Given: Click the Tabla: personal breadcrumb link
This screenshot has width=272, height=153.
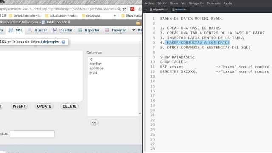Looking at the screenshot, I should [x=58, y=22].
